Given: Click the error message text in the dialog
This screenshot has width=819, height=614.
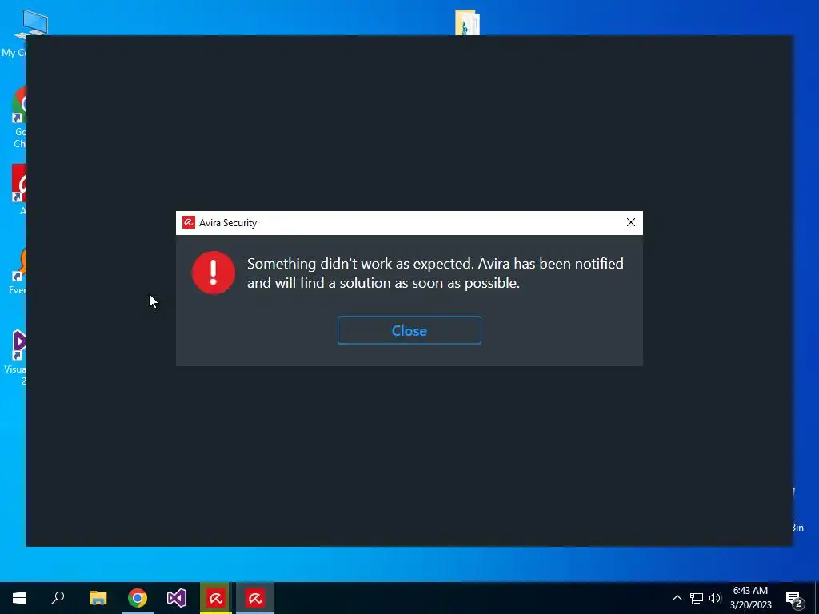Looking at the screenshot, I should pos(435,273).
